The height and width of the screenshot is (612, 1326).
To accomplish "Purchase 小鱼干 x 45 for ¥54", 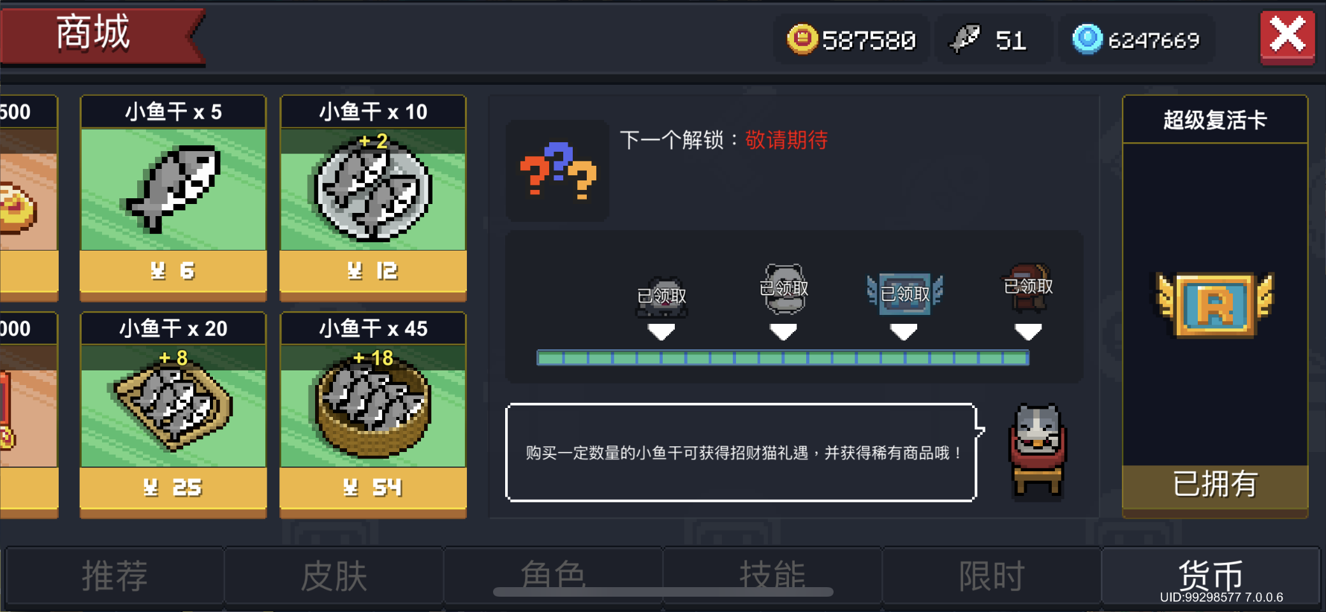I will pyautogui.click(x=373, y=415).
